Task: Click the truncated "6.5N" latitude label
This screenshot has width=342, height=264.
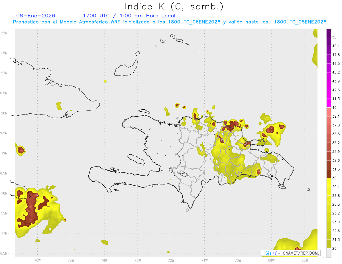Action: [4, 253]
